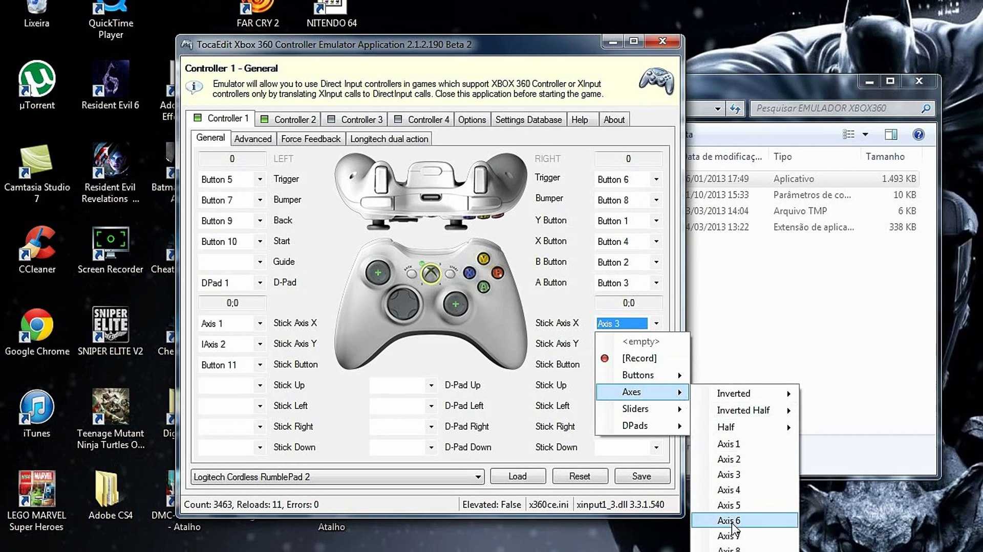Open the NITENDO 64 desktop shortcut
The width and height of the screenshot is (983, 552).
[331, 14]
